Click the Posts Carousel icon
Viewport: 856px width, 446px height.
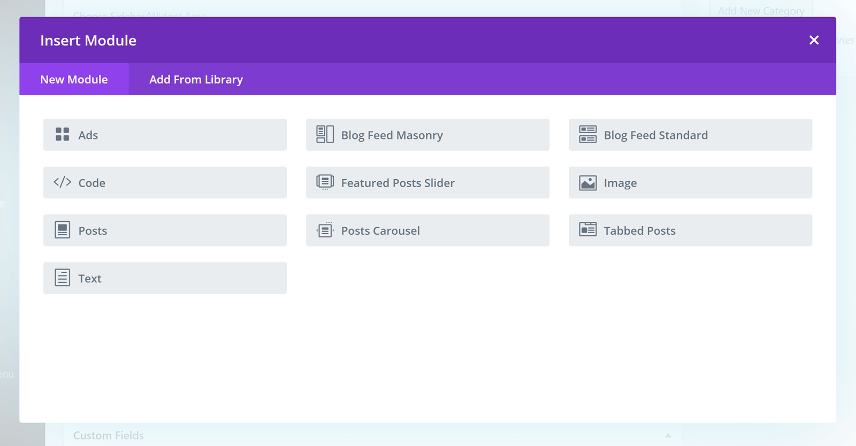tap(325, 230)
